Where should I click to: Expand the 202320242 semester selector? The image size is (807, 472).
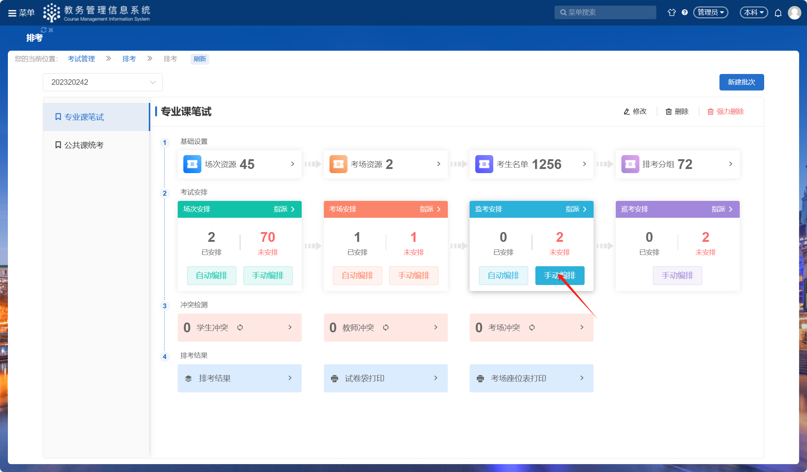(103, 82)
